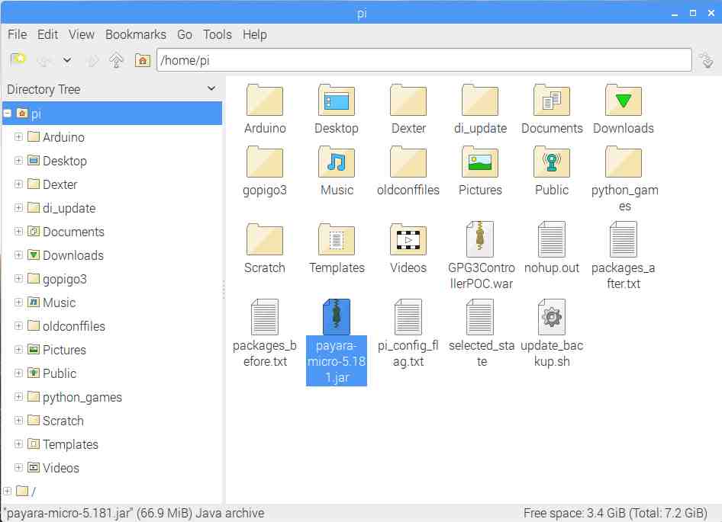This screenshot has width=722, height=522.
Task: Open the Directory Tree side pane dropdown
Action: [211, 89]
